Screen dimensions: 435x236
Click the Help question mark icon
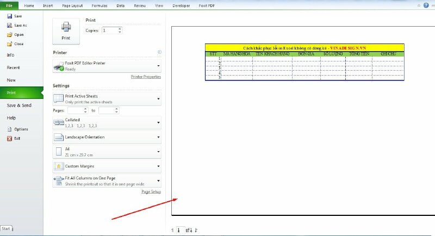pos(426,5)
